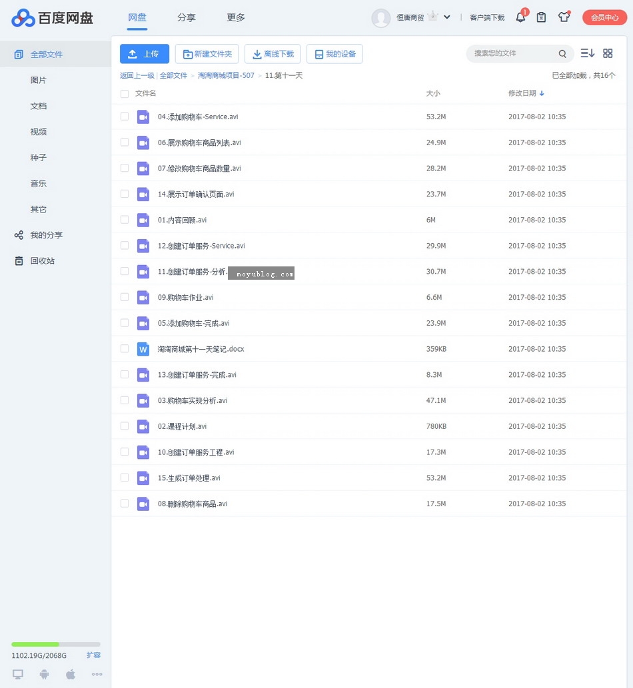Open the 会员中心 button
The height and width of the screenshot is (688, 633).
604,17
